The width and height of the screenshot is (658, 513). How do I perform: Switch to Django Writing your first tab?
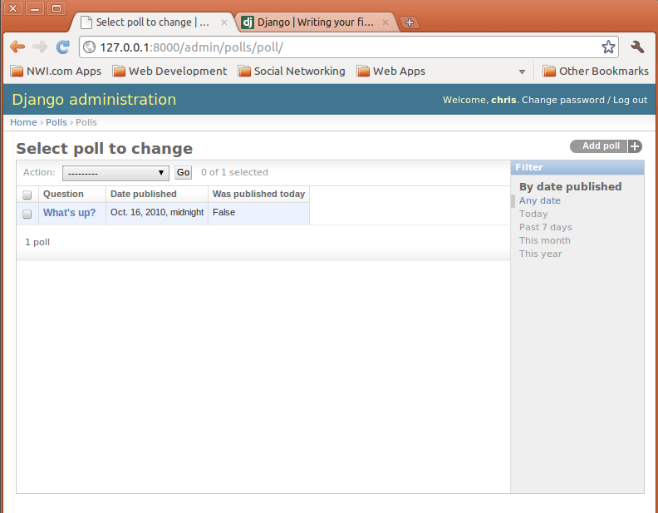[315, 22]
